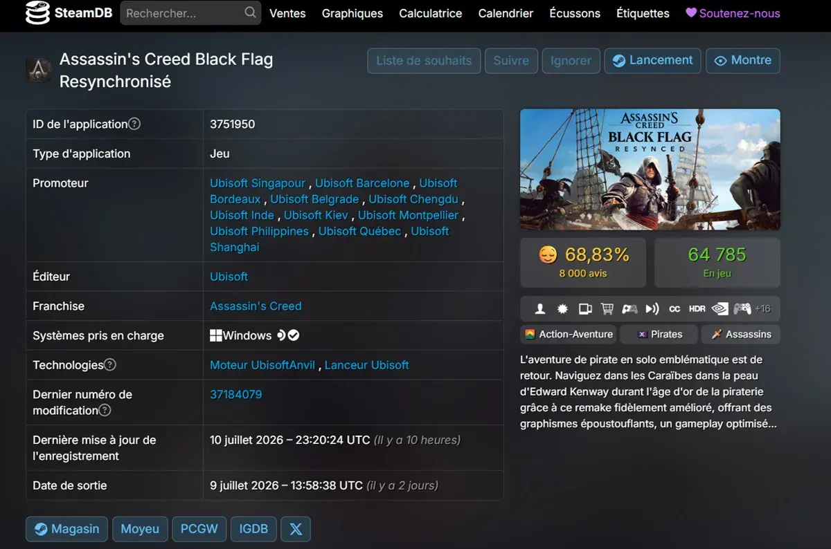Open the PCGW button
This screenshot has width=831, height=549.
tap(199, 529)
